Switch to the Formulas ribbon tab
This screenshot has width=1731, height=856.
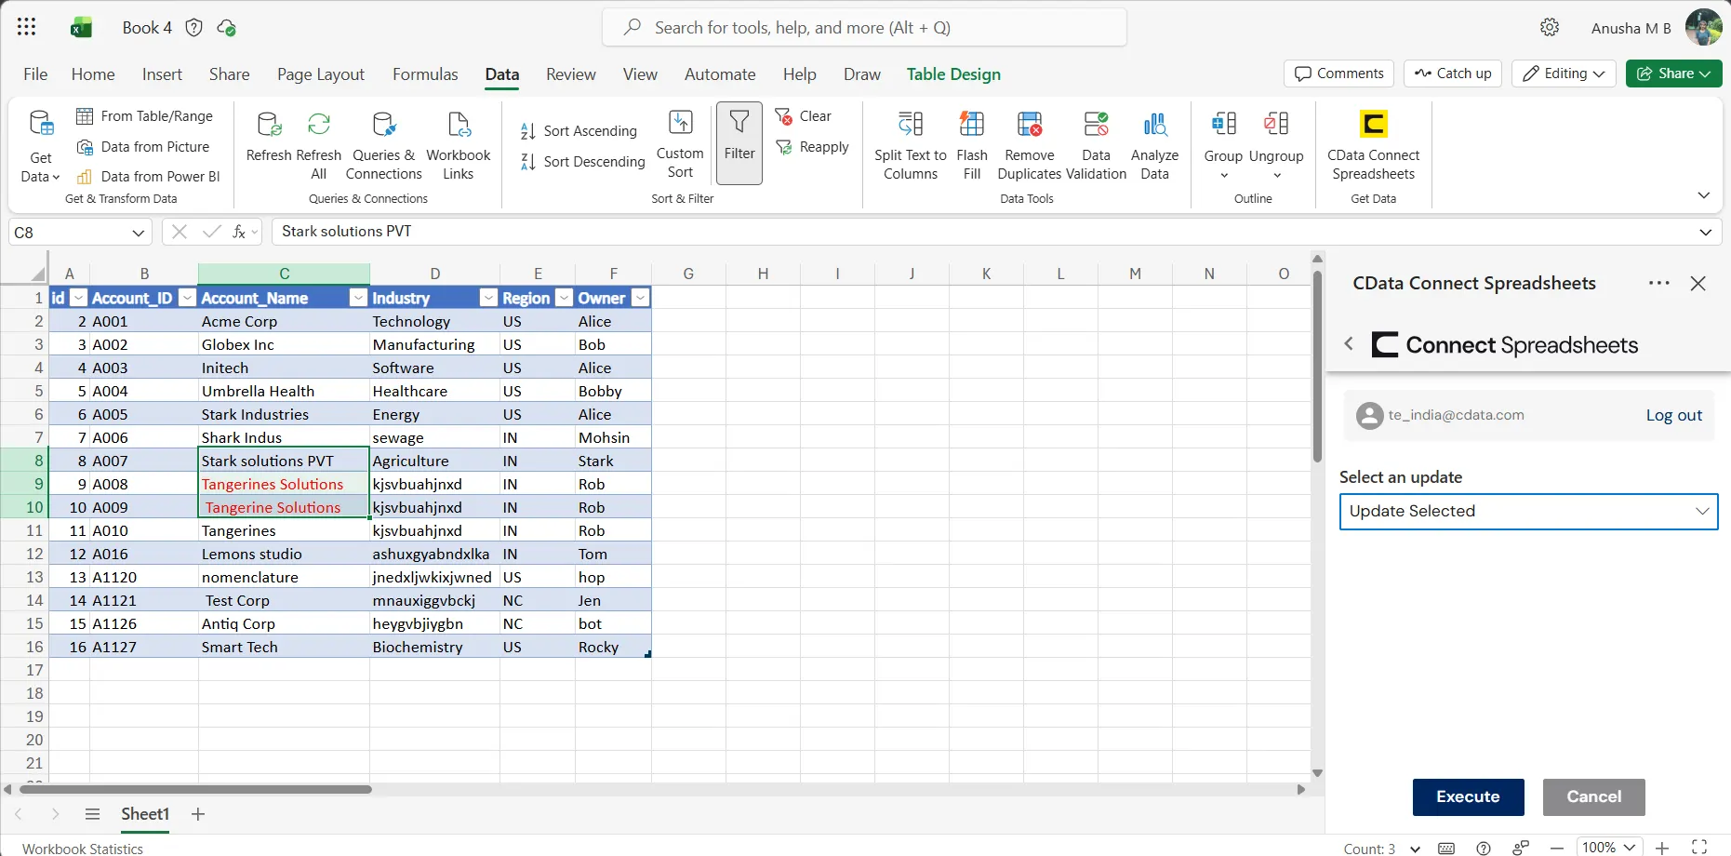click(425, 74)
